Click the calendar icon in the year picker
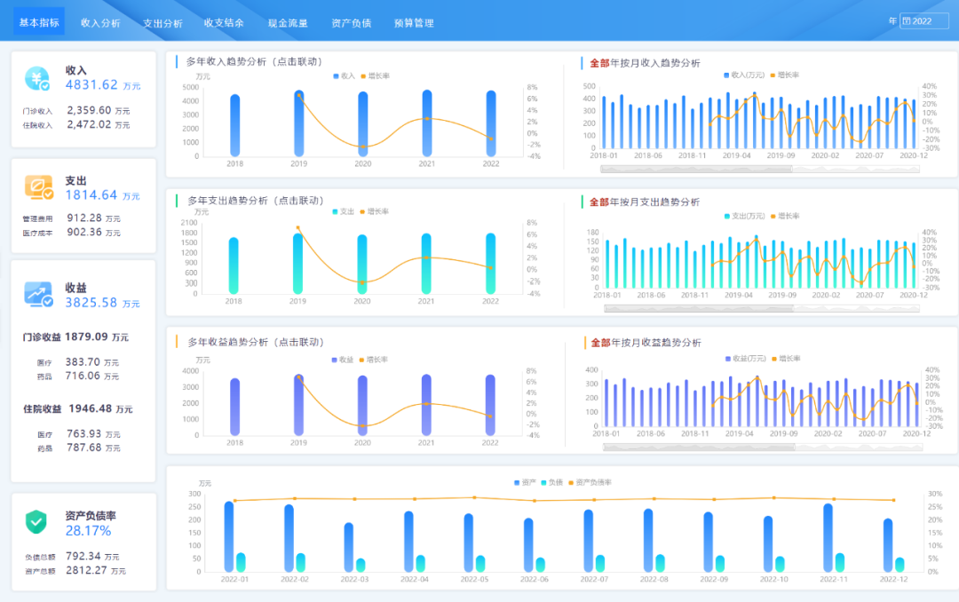The width and height of the screenshot is (959, 602). [x=907, y=20]
